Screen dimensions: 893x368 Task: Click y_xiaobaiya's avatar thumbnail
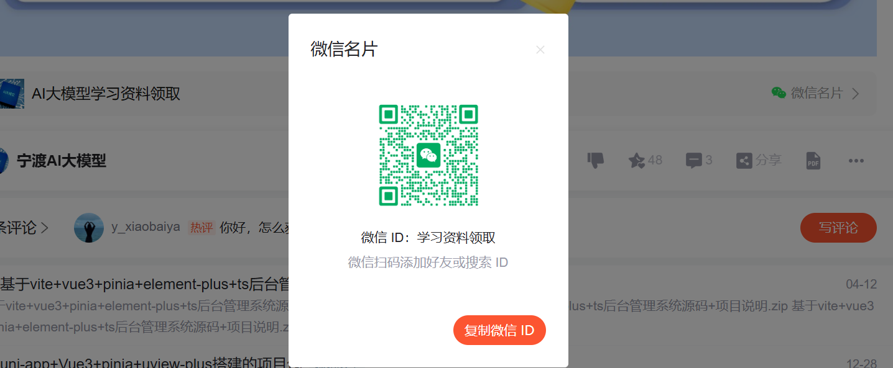pos(89,228)
